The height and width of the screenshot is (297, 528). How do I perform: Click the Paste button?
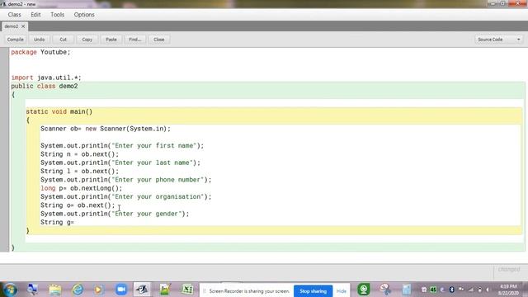coord(111,40)
